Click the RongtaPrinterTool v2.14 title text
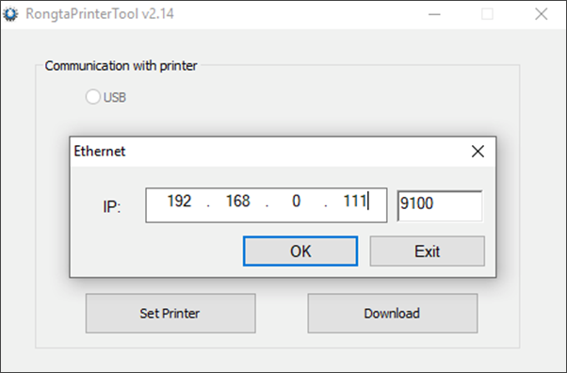The image size is (567, 373). [100, 14]
